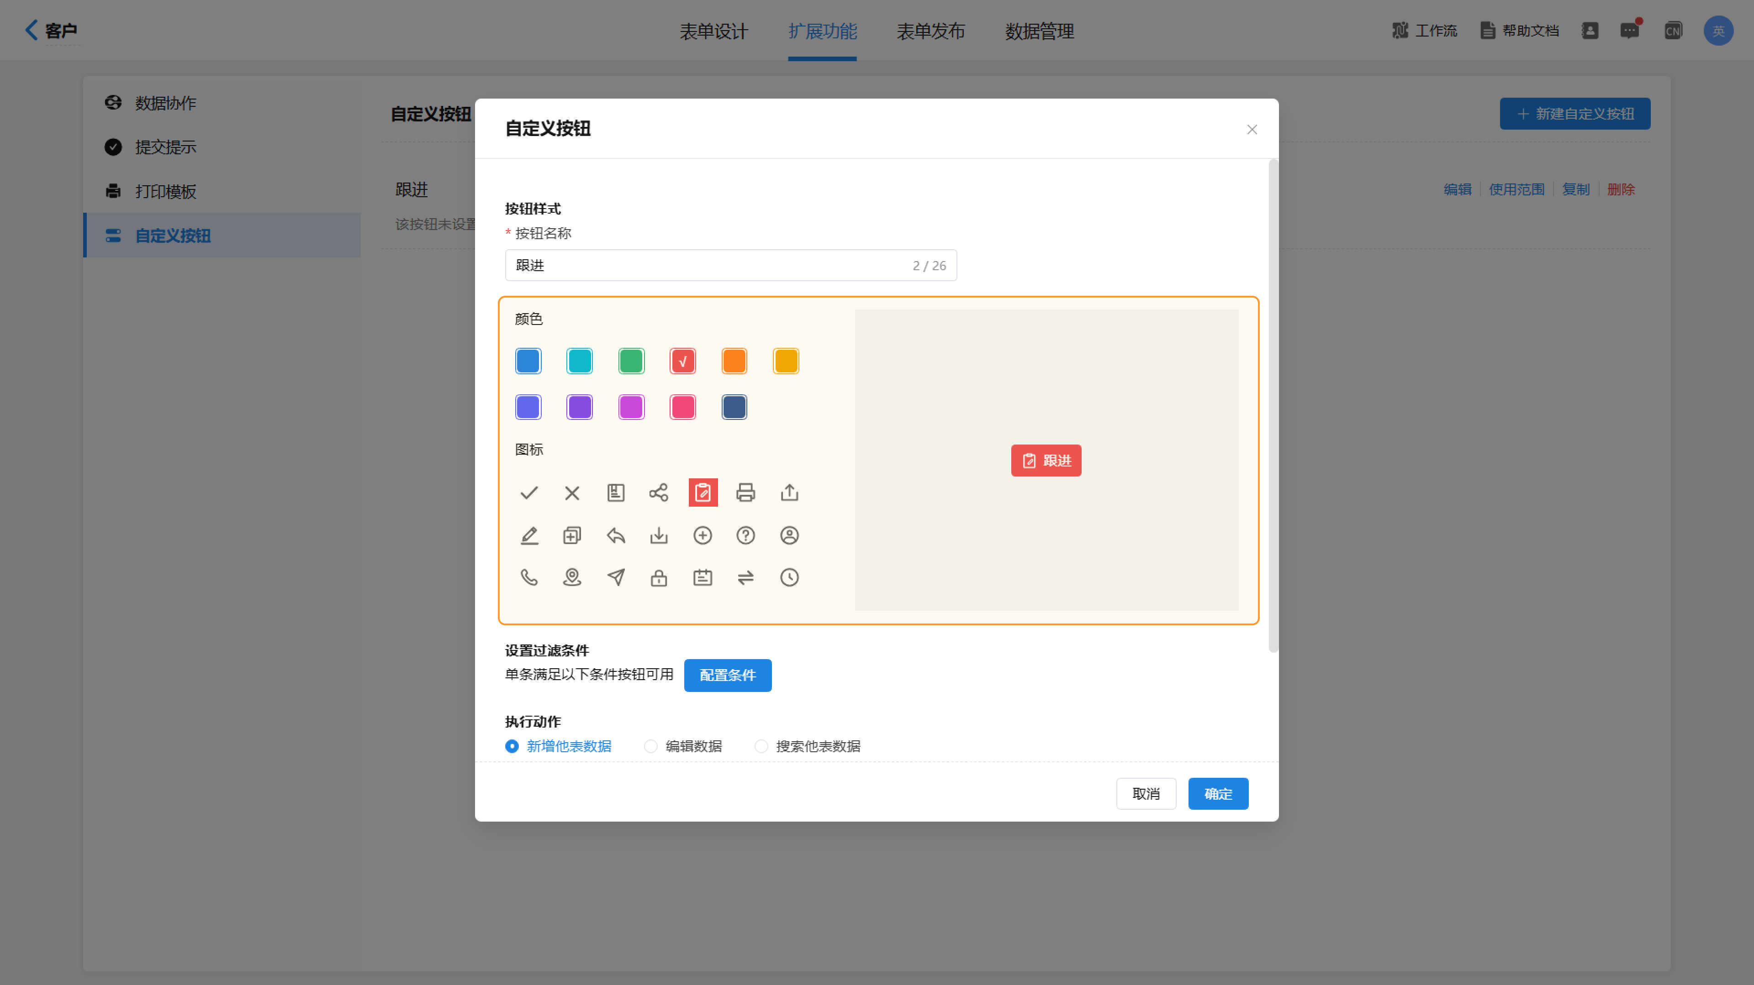Choose the share nodes icon
This screenshot has height=985, width=1754.
click(x=658, y=492)
